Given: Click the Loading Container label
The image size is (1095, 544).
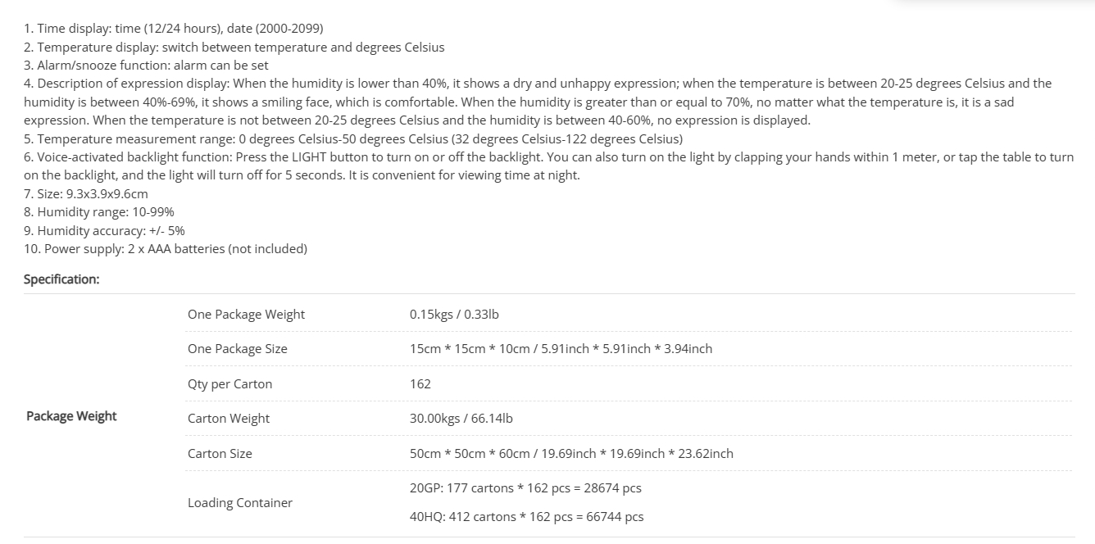Looking at the screenshot, I should pyautogui.click(x=240, y=503).
